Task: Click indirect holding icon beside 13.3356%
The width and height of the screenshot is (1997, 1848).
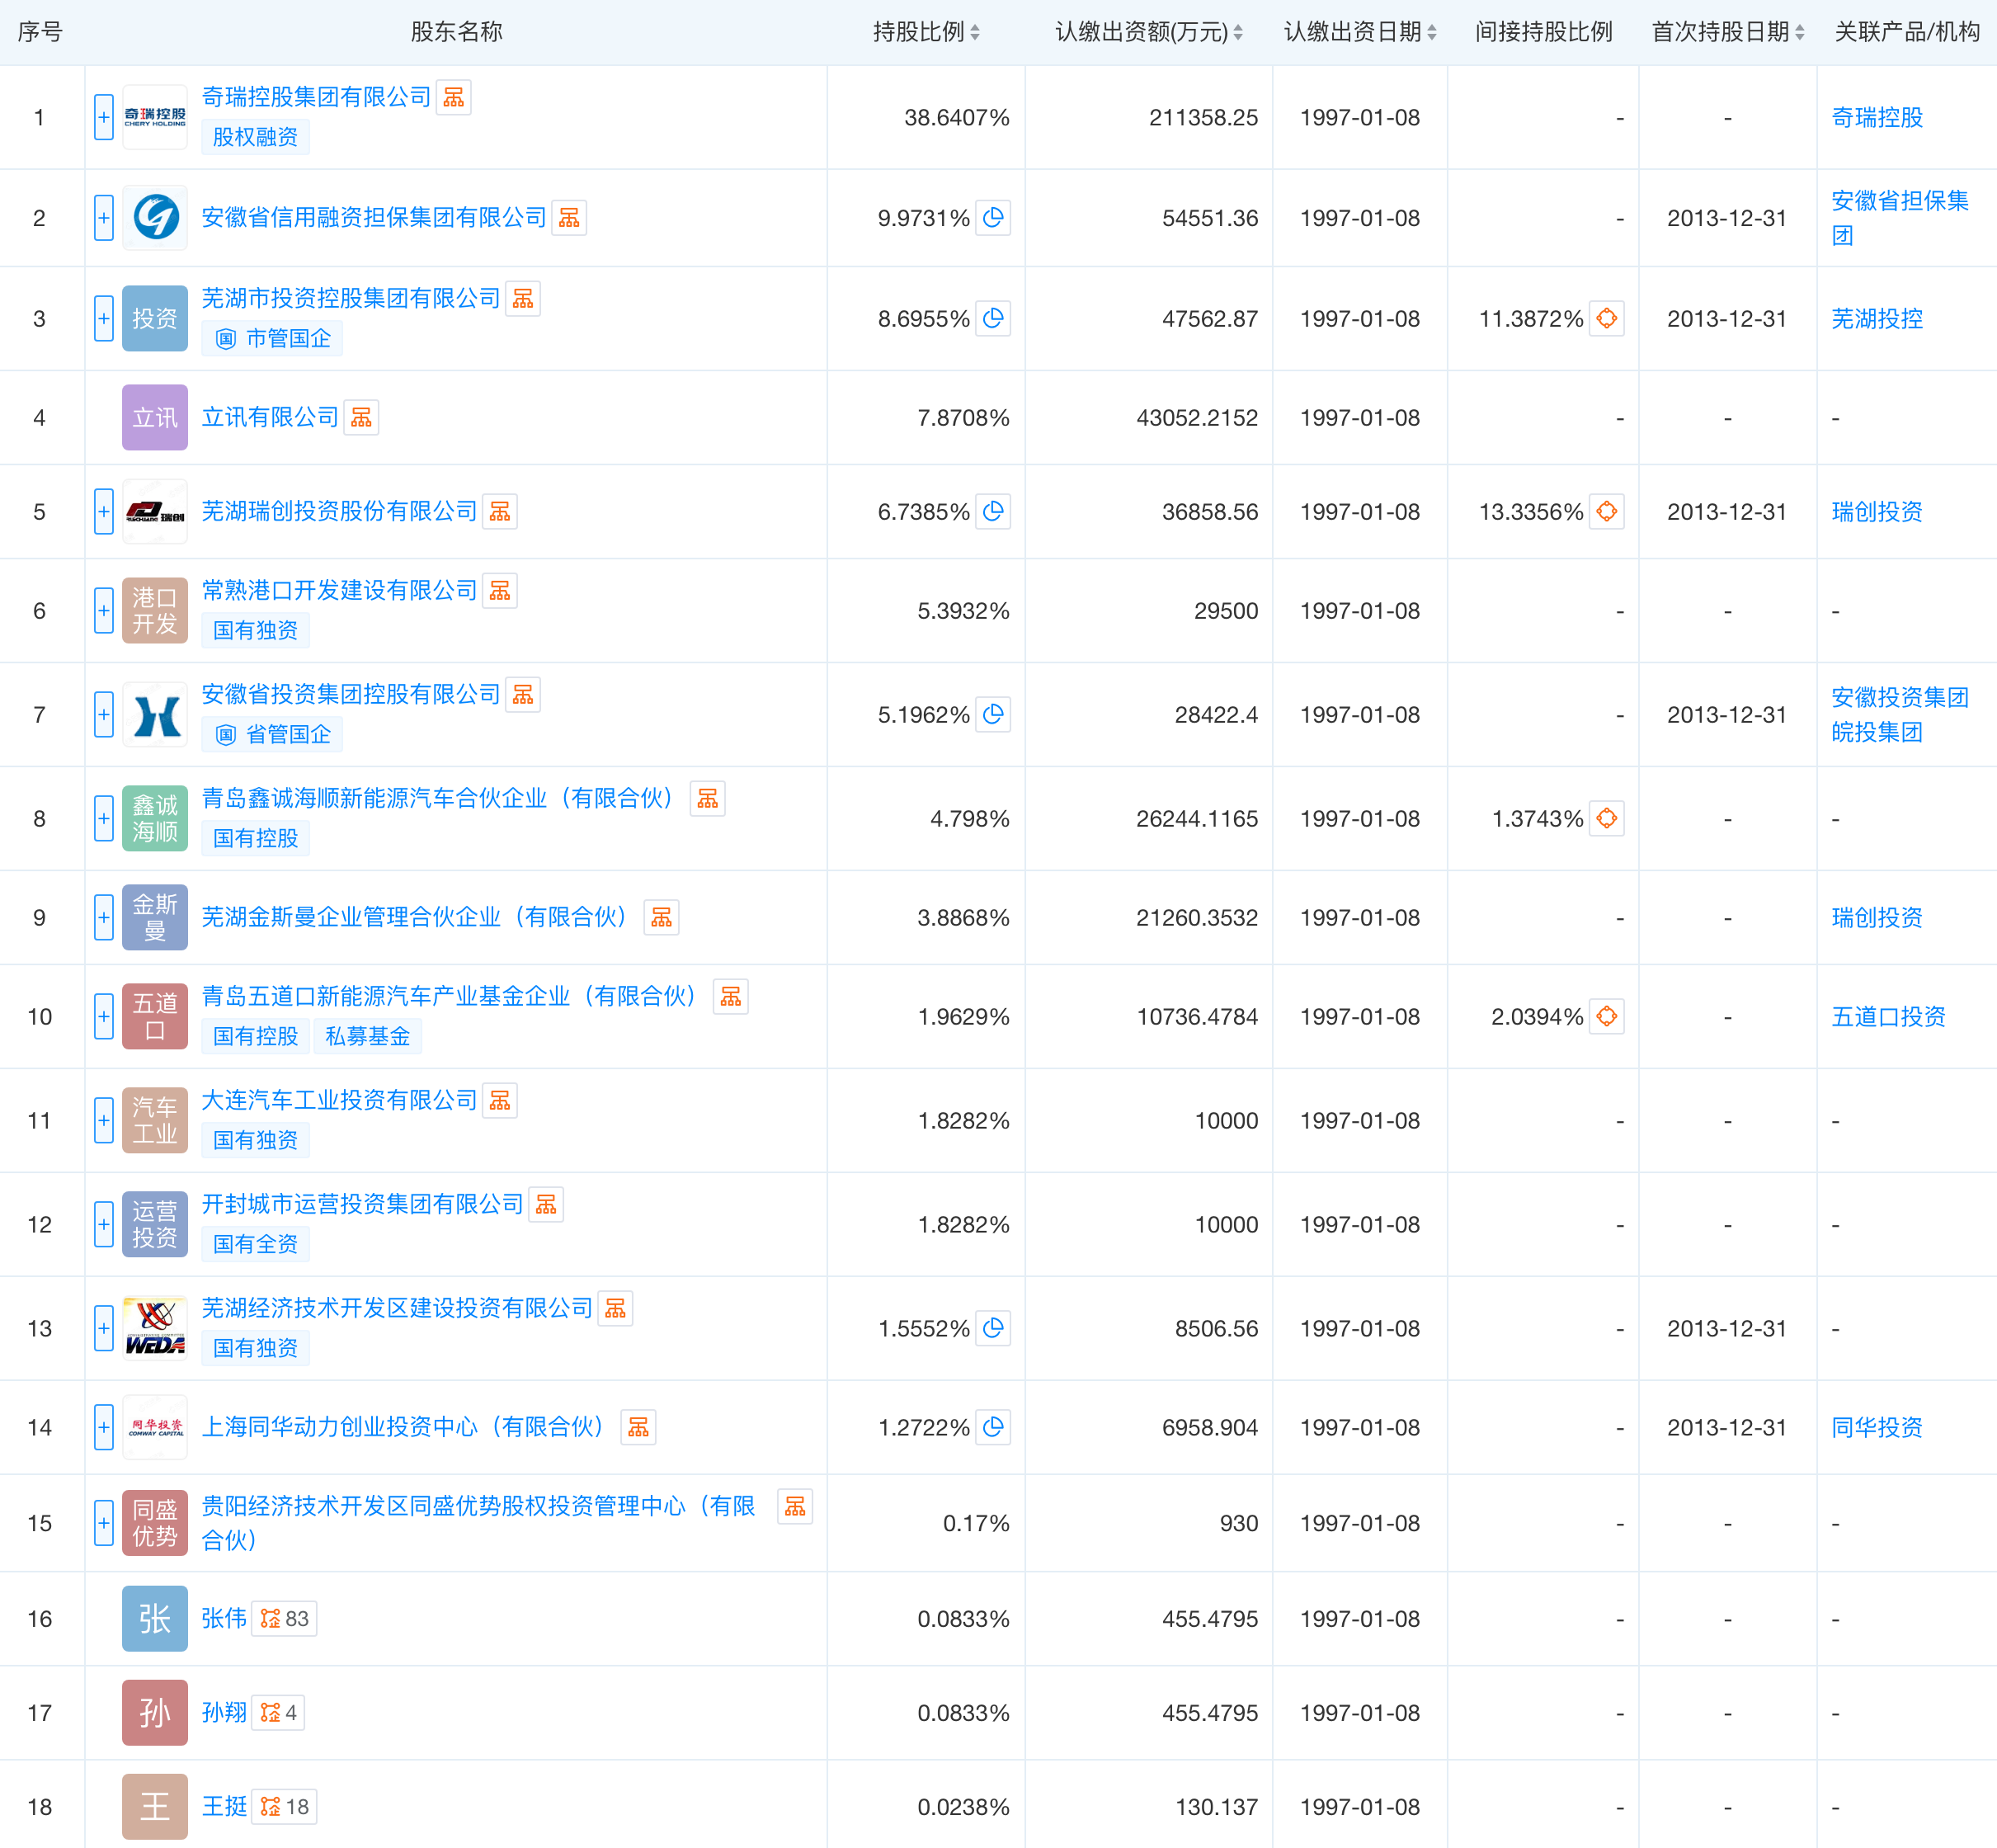Action: coord(1606,512)
